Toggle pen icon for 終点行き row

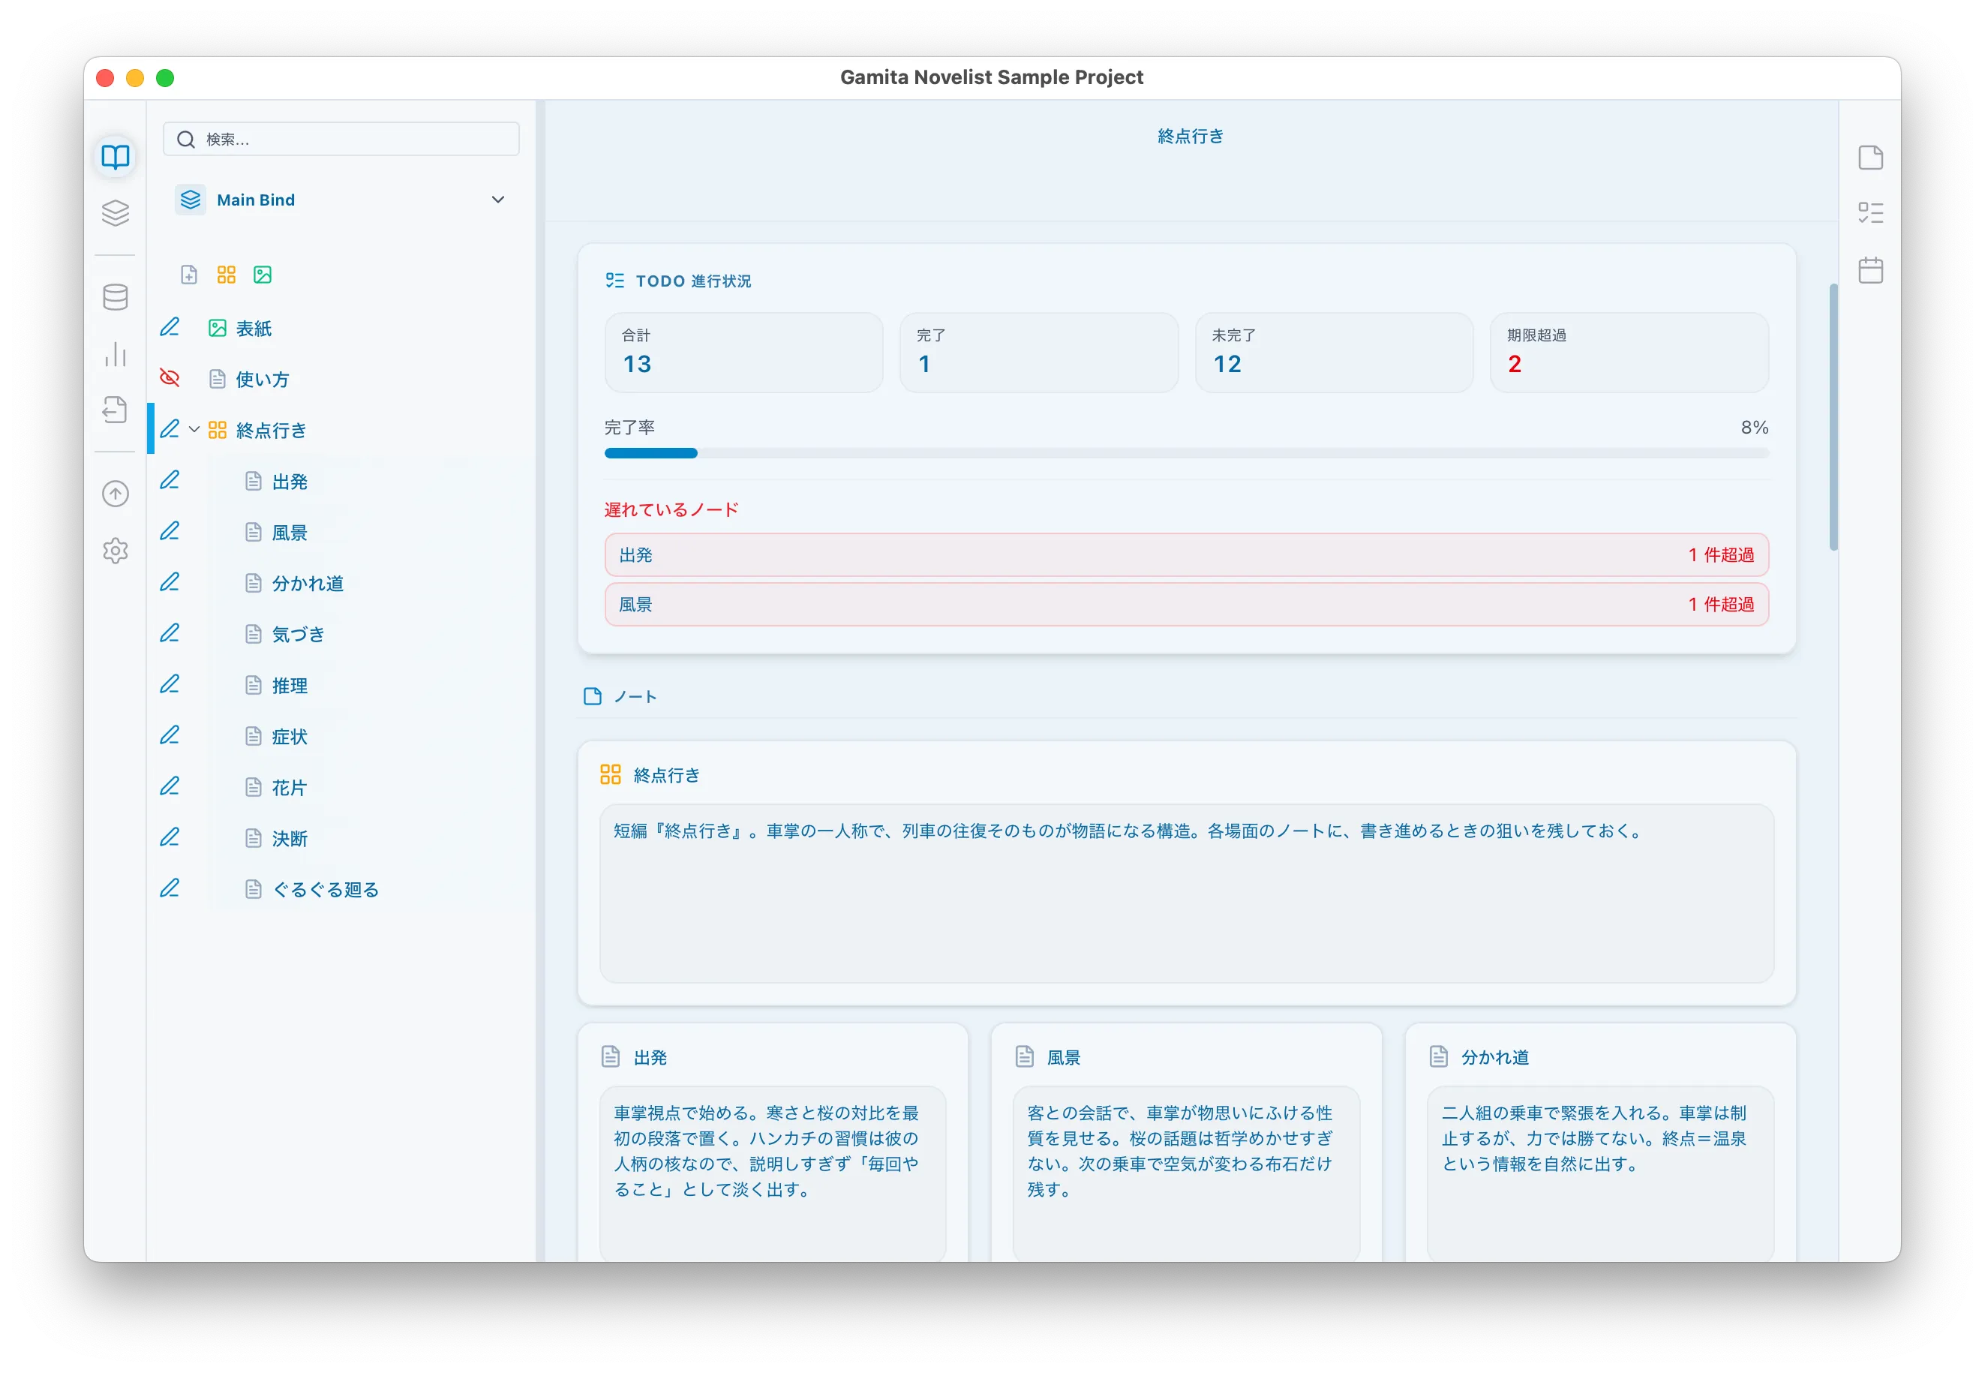pos(170,429)
